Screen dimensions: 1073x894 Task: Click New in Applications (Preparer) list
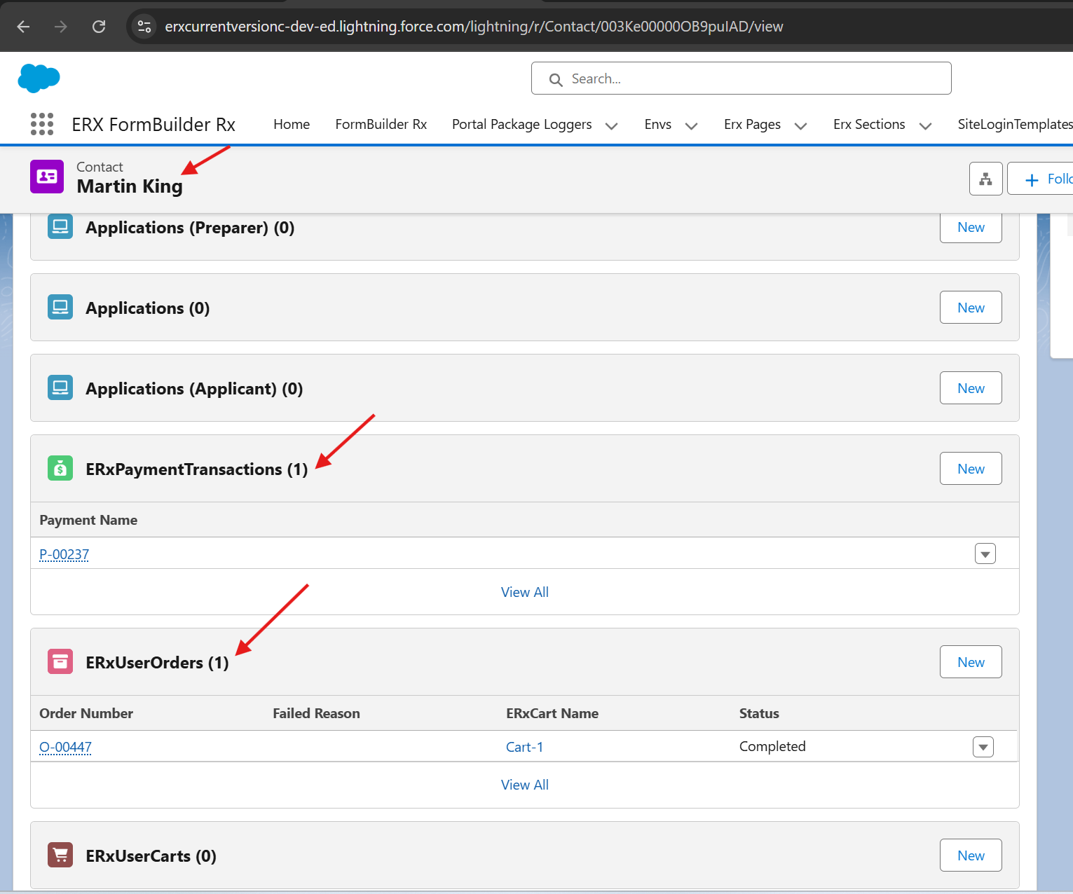coord(971,227)
